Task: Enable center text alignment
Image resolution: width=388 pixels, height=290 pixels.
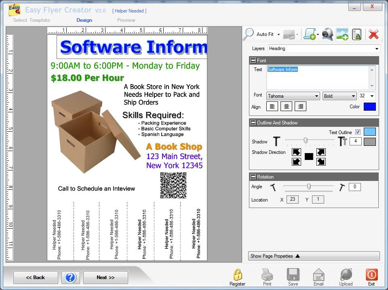Action: pos(286,106)
